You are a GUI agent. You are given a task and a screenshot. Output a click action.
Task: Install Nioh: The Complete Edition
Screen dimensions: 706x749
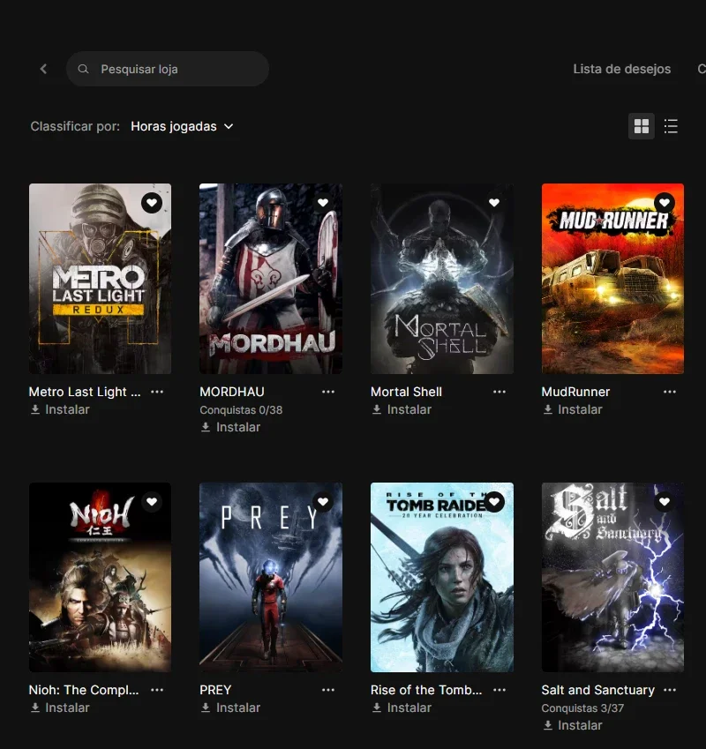[x=60, y=708]
